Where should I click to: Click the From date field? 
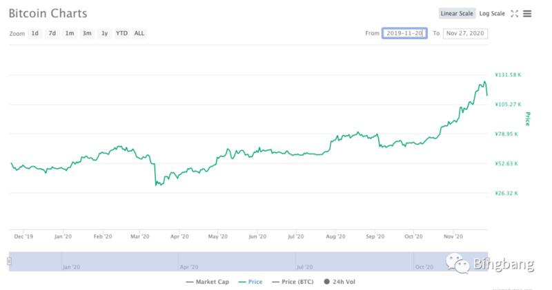[x=405, y=33]
